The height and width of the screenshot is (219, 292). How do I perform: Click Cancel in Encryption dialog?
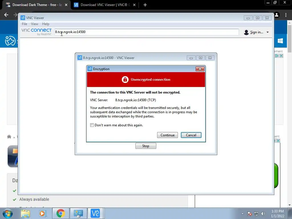[x=191, y=135]
